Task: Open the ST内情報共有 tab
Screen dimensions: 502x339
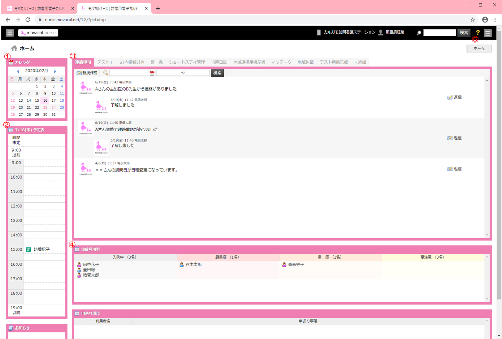Action: click(x=132, y=62)
